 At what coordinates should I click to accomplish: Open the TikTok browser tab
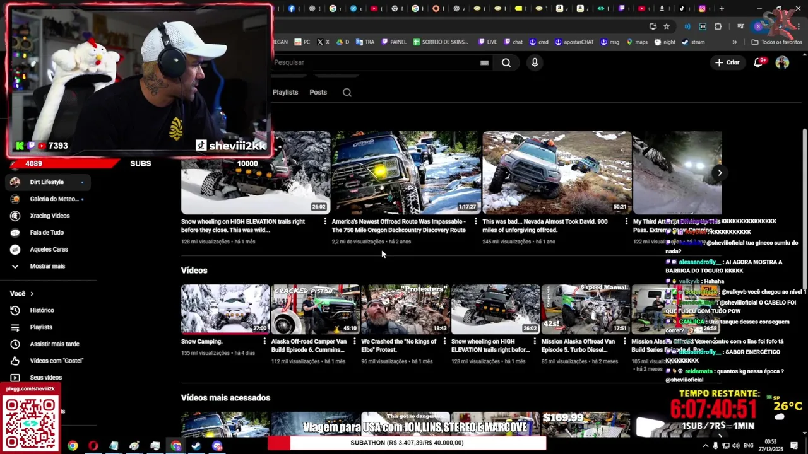[682, 9]
